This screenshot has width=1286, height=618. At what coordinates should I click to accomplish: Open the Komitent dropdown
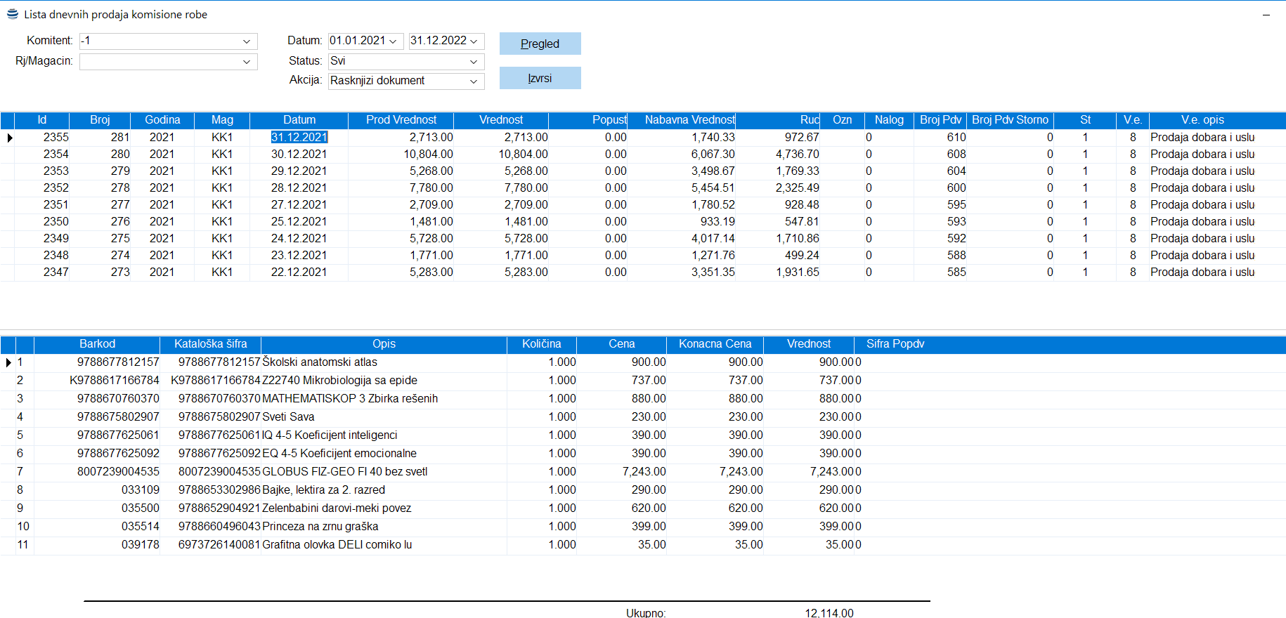pyautogui.click(x=246, y=41)
